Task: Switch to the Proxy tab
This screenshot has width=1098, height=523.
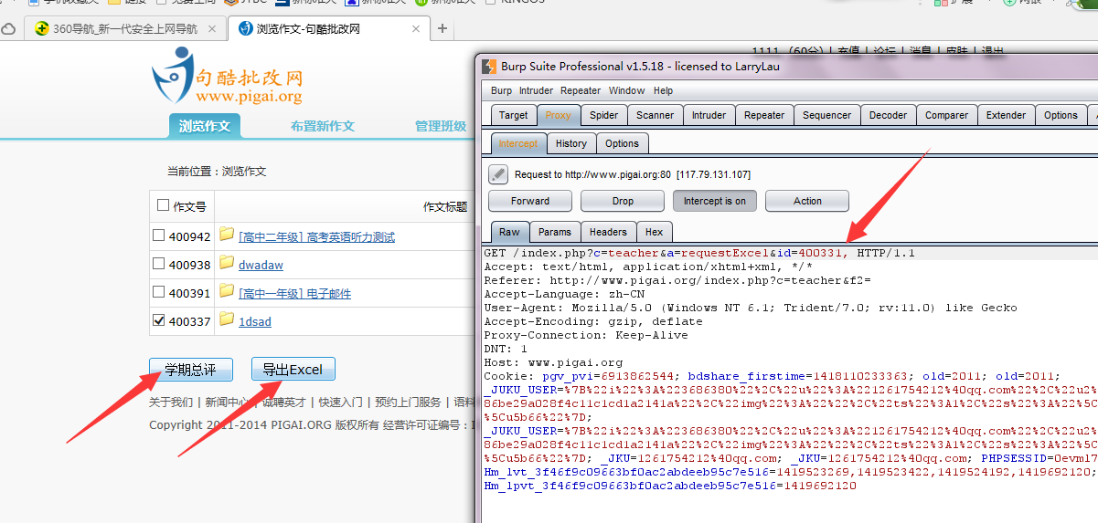Action: click(x=558, y=115)
